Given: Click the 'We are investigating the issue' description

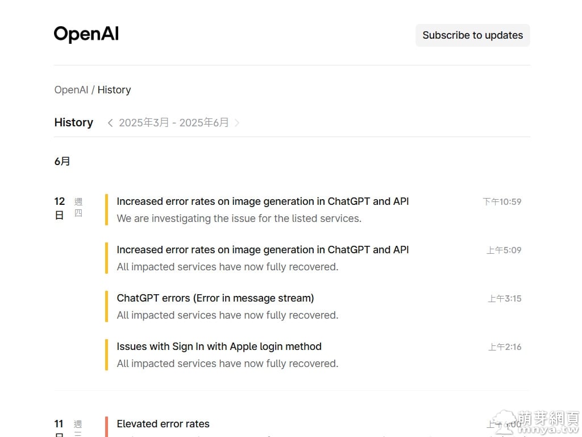Looking at the screenshot, I should (239, 218).
